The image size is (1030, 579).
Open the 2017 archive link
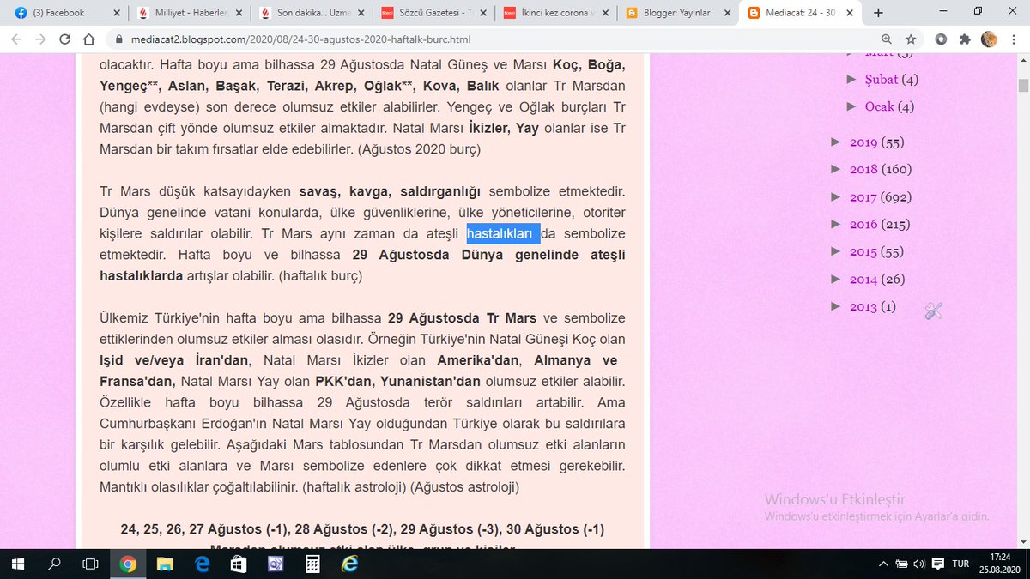863,197
